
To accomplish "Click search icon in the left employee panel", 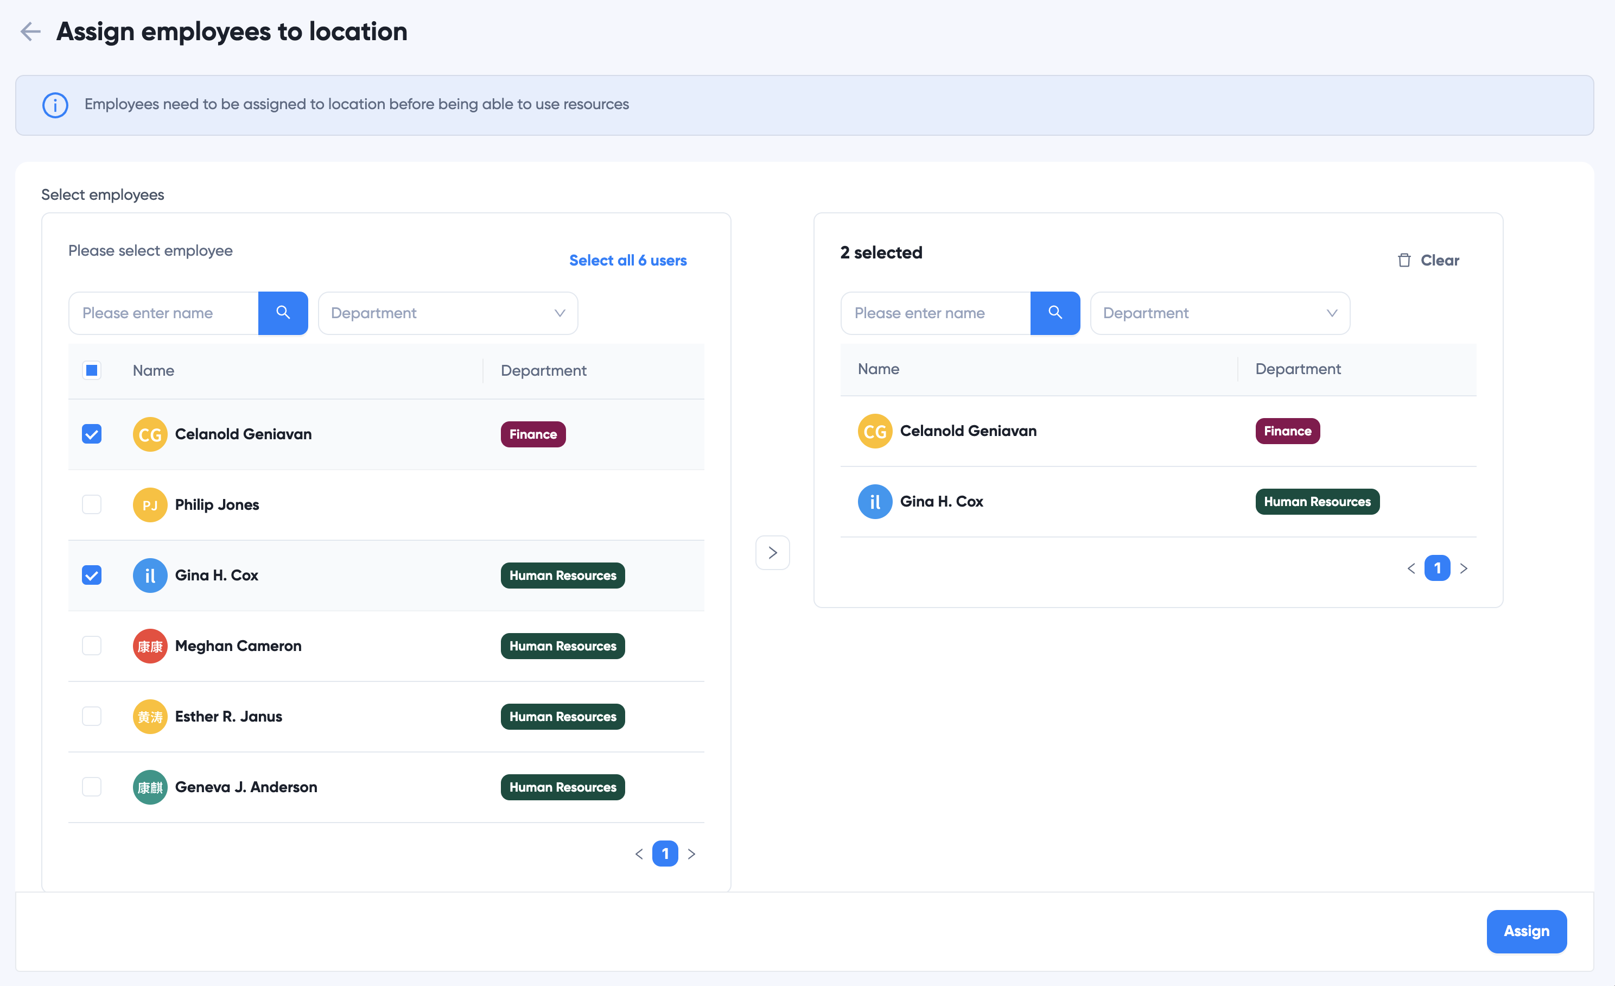I will [283, 313].
